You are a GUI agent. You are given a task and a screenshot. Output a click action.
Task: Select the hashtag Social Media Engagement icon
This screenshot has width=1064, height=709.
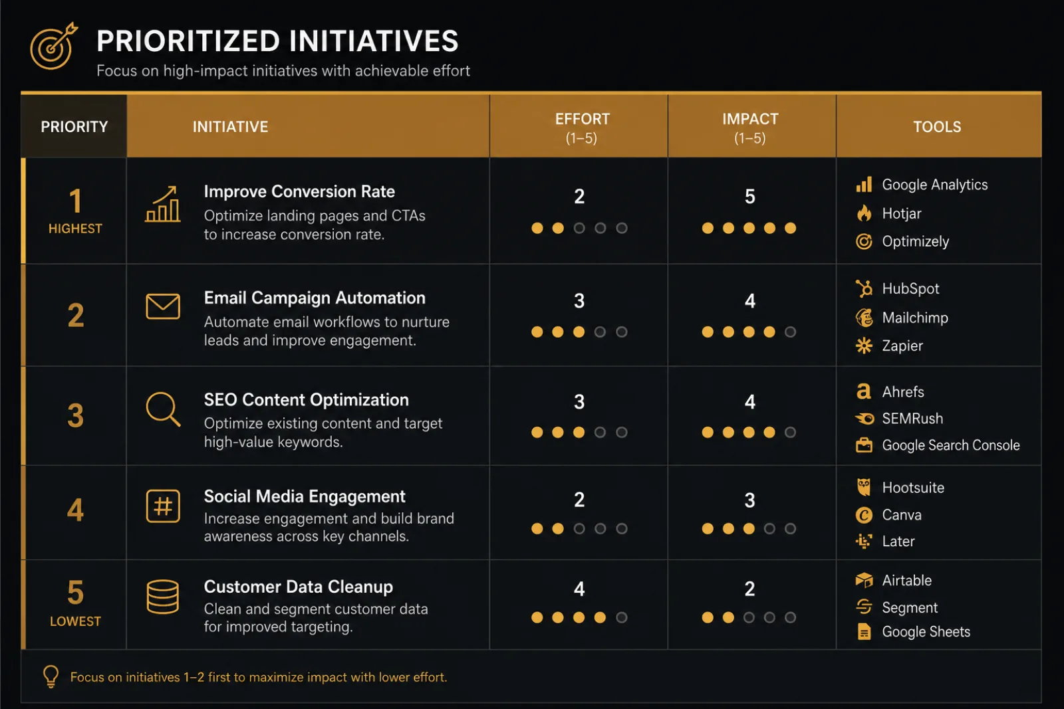[x=163, y=506]
